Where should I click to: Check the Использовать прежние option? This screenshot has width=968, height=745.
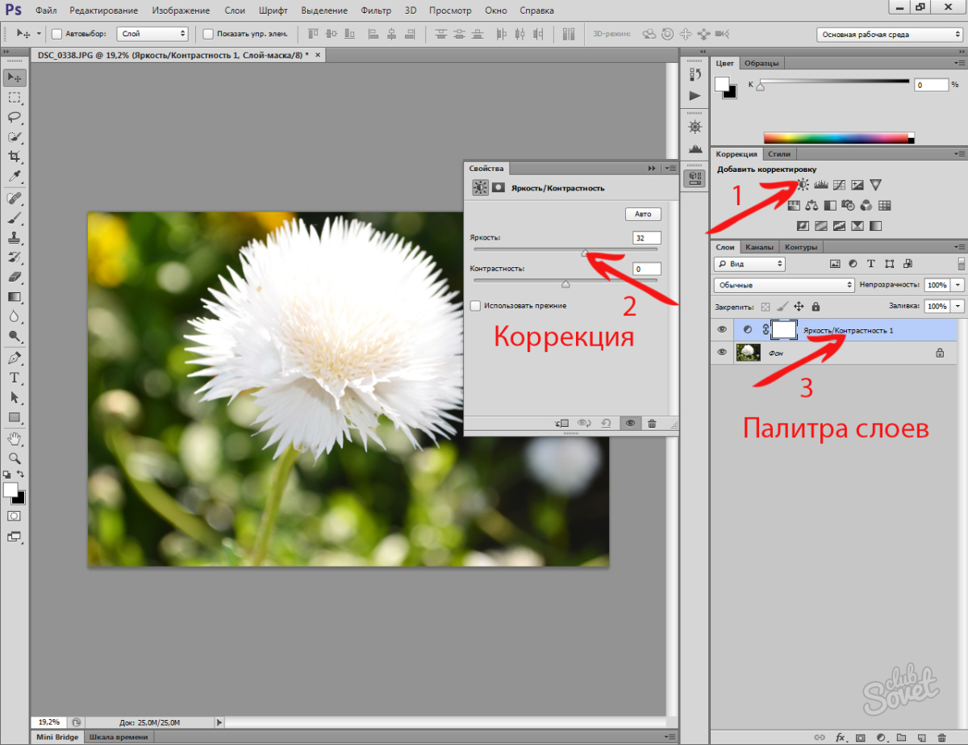tap(475, 306)
